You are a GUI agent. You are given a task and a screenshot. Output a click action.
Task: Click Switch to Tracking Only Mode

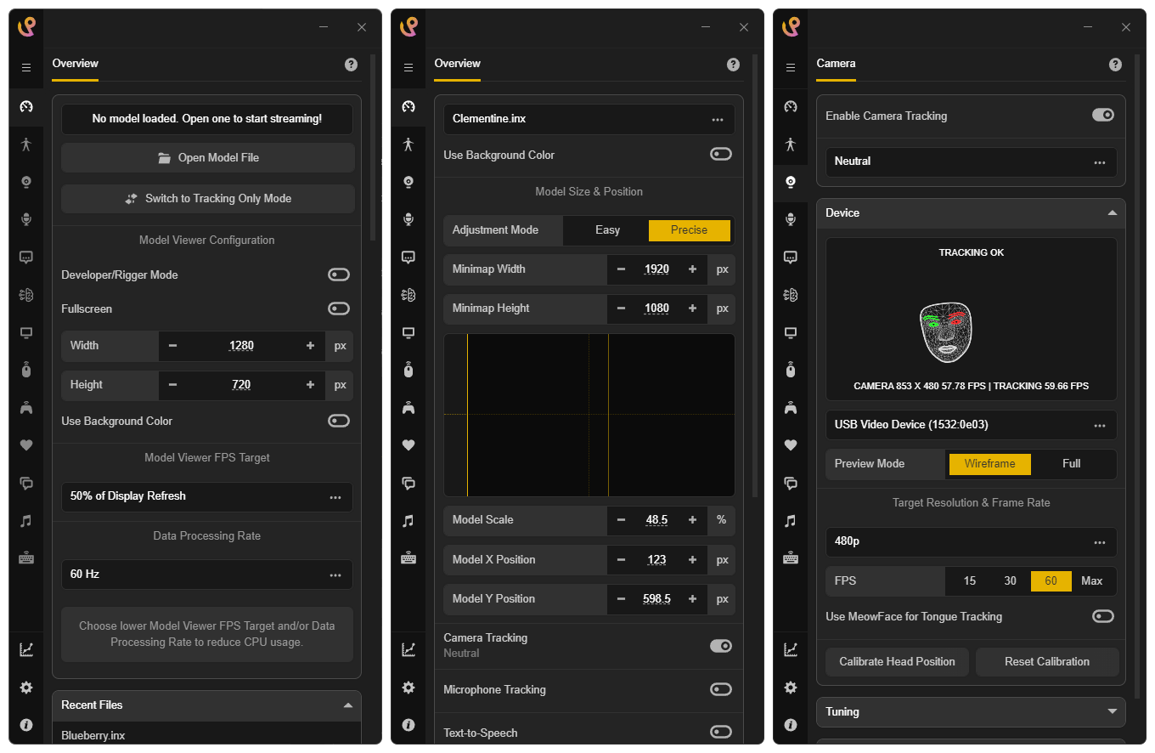coord(208,199)
